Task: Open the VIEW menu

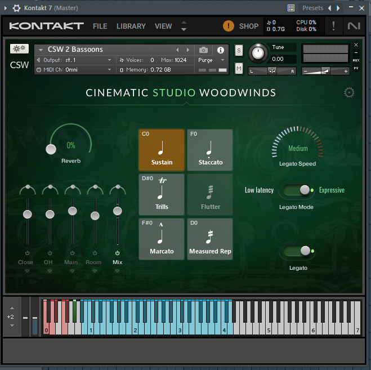Action: click(x=163, y=26)
